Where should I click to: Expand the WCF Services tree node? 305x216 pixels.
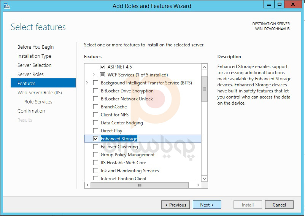[94, 75]
